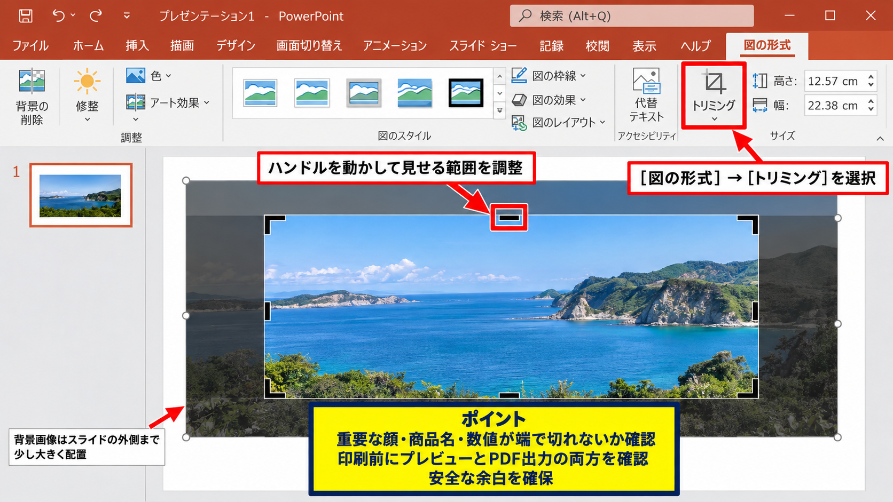Click the 検索 search box
Viewport: 893px width, 502px height.
[x=632, y=16]
